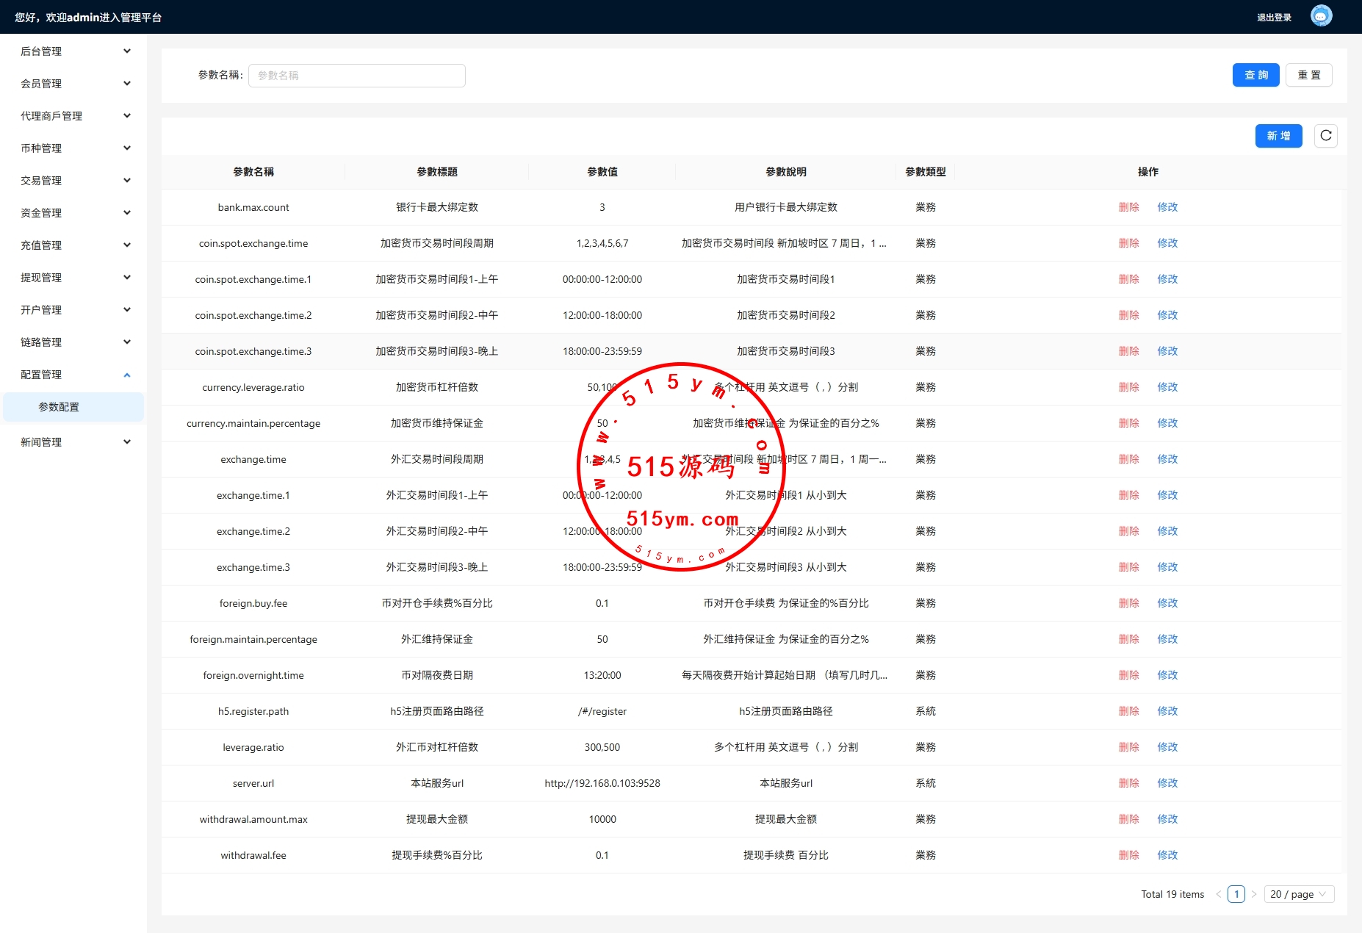Click the 新增 add button
The image size is (1362, 933).
tap(1278, 136)
